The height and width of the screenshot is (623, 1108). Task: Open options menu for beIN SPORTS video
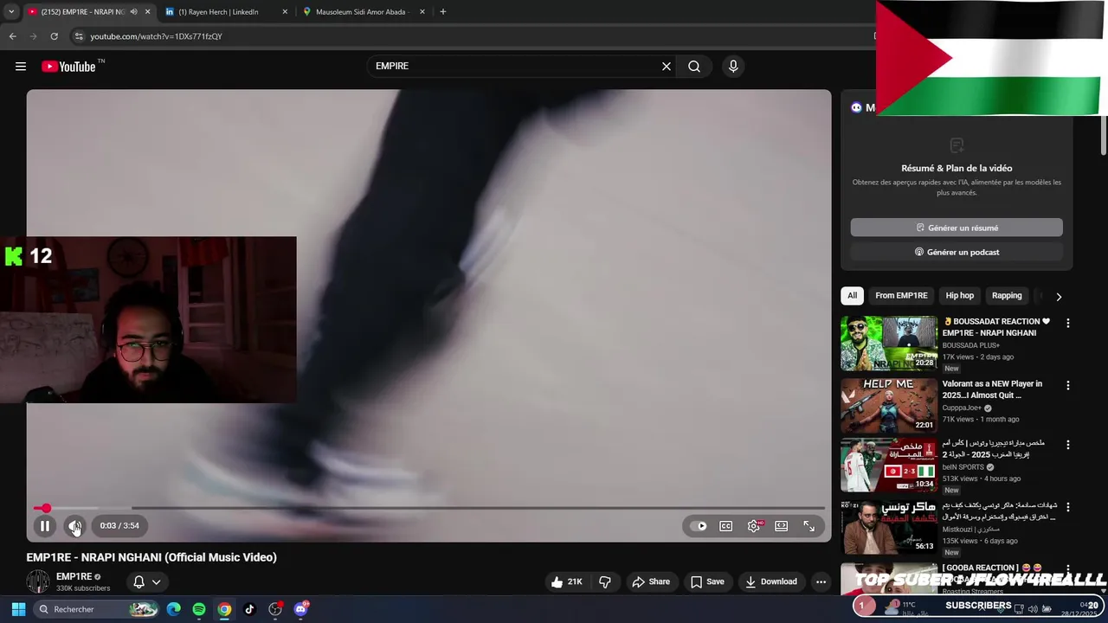1067,445
